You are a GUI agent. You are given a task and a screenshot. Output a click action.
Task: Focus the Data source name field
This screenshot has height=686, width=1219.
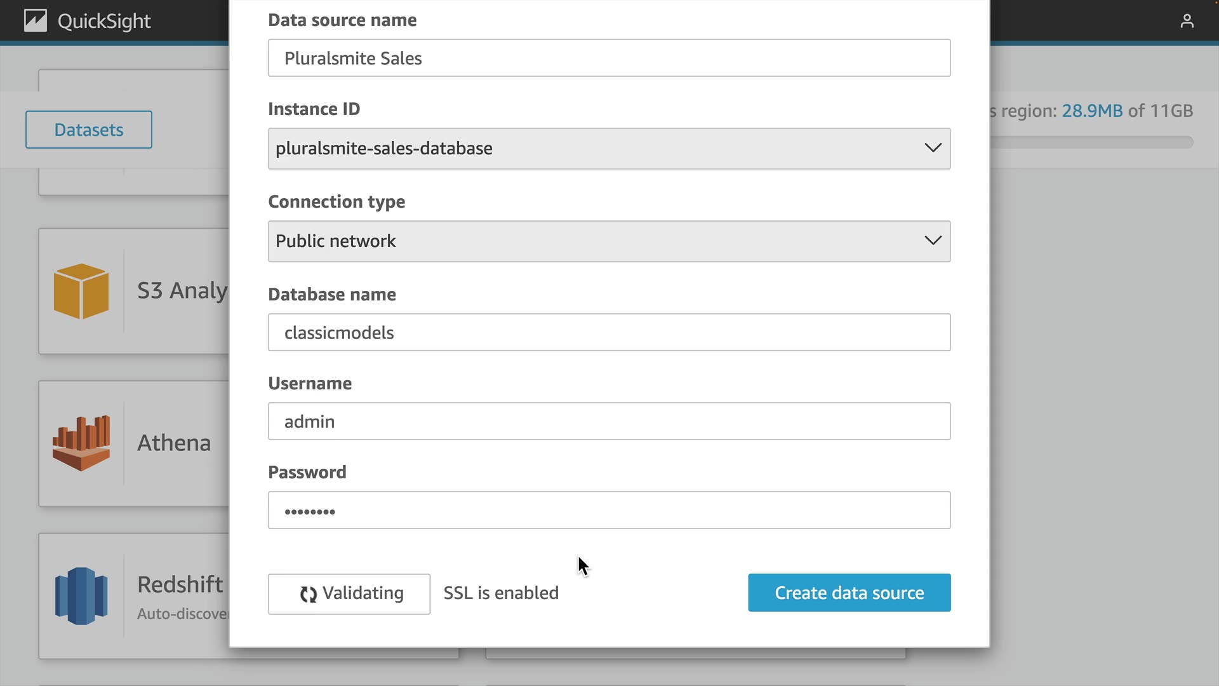click(609, 58)
